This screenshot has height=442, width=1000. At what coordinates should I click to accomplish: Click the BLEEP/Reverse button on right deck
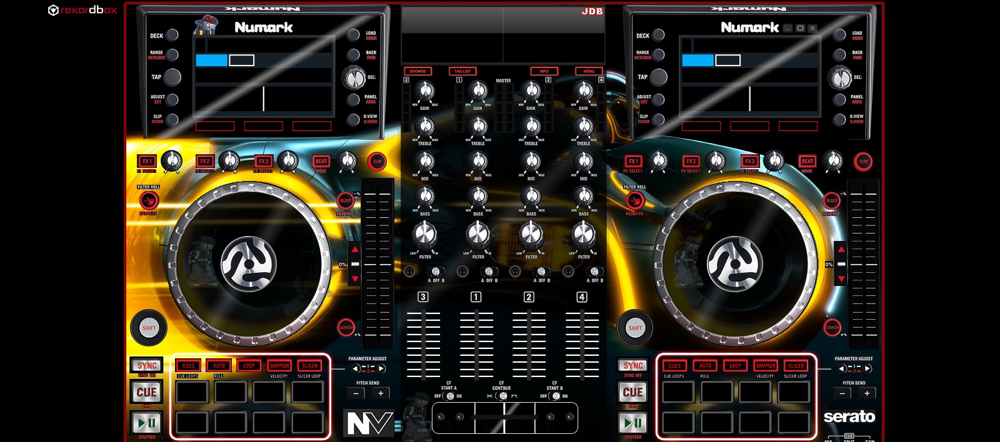coord(832,200)
